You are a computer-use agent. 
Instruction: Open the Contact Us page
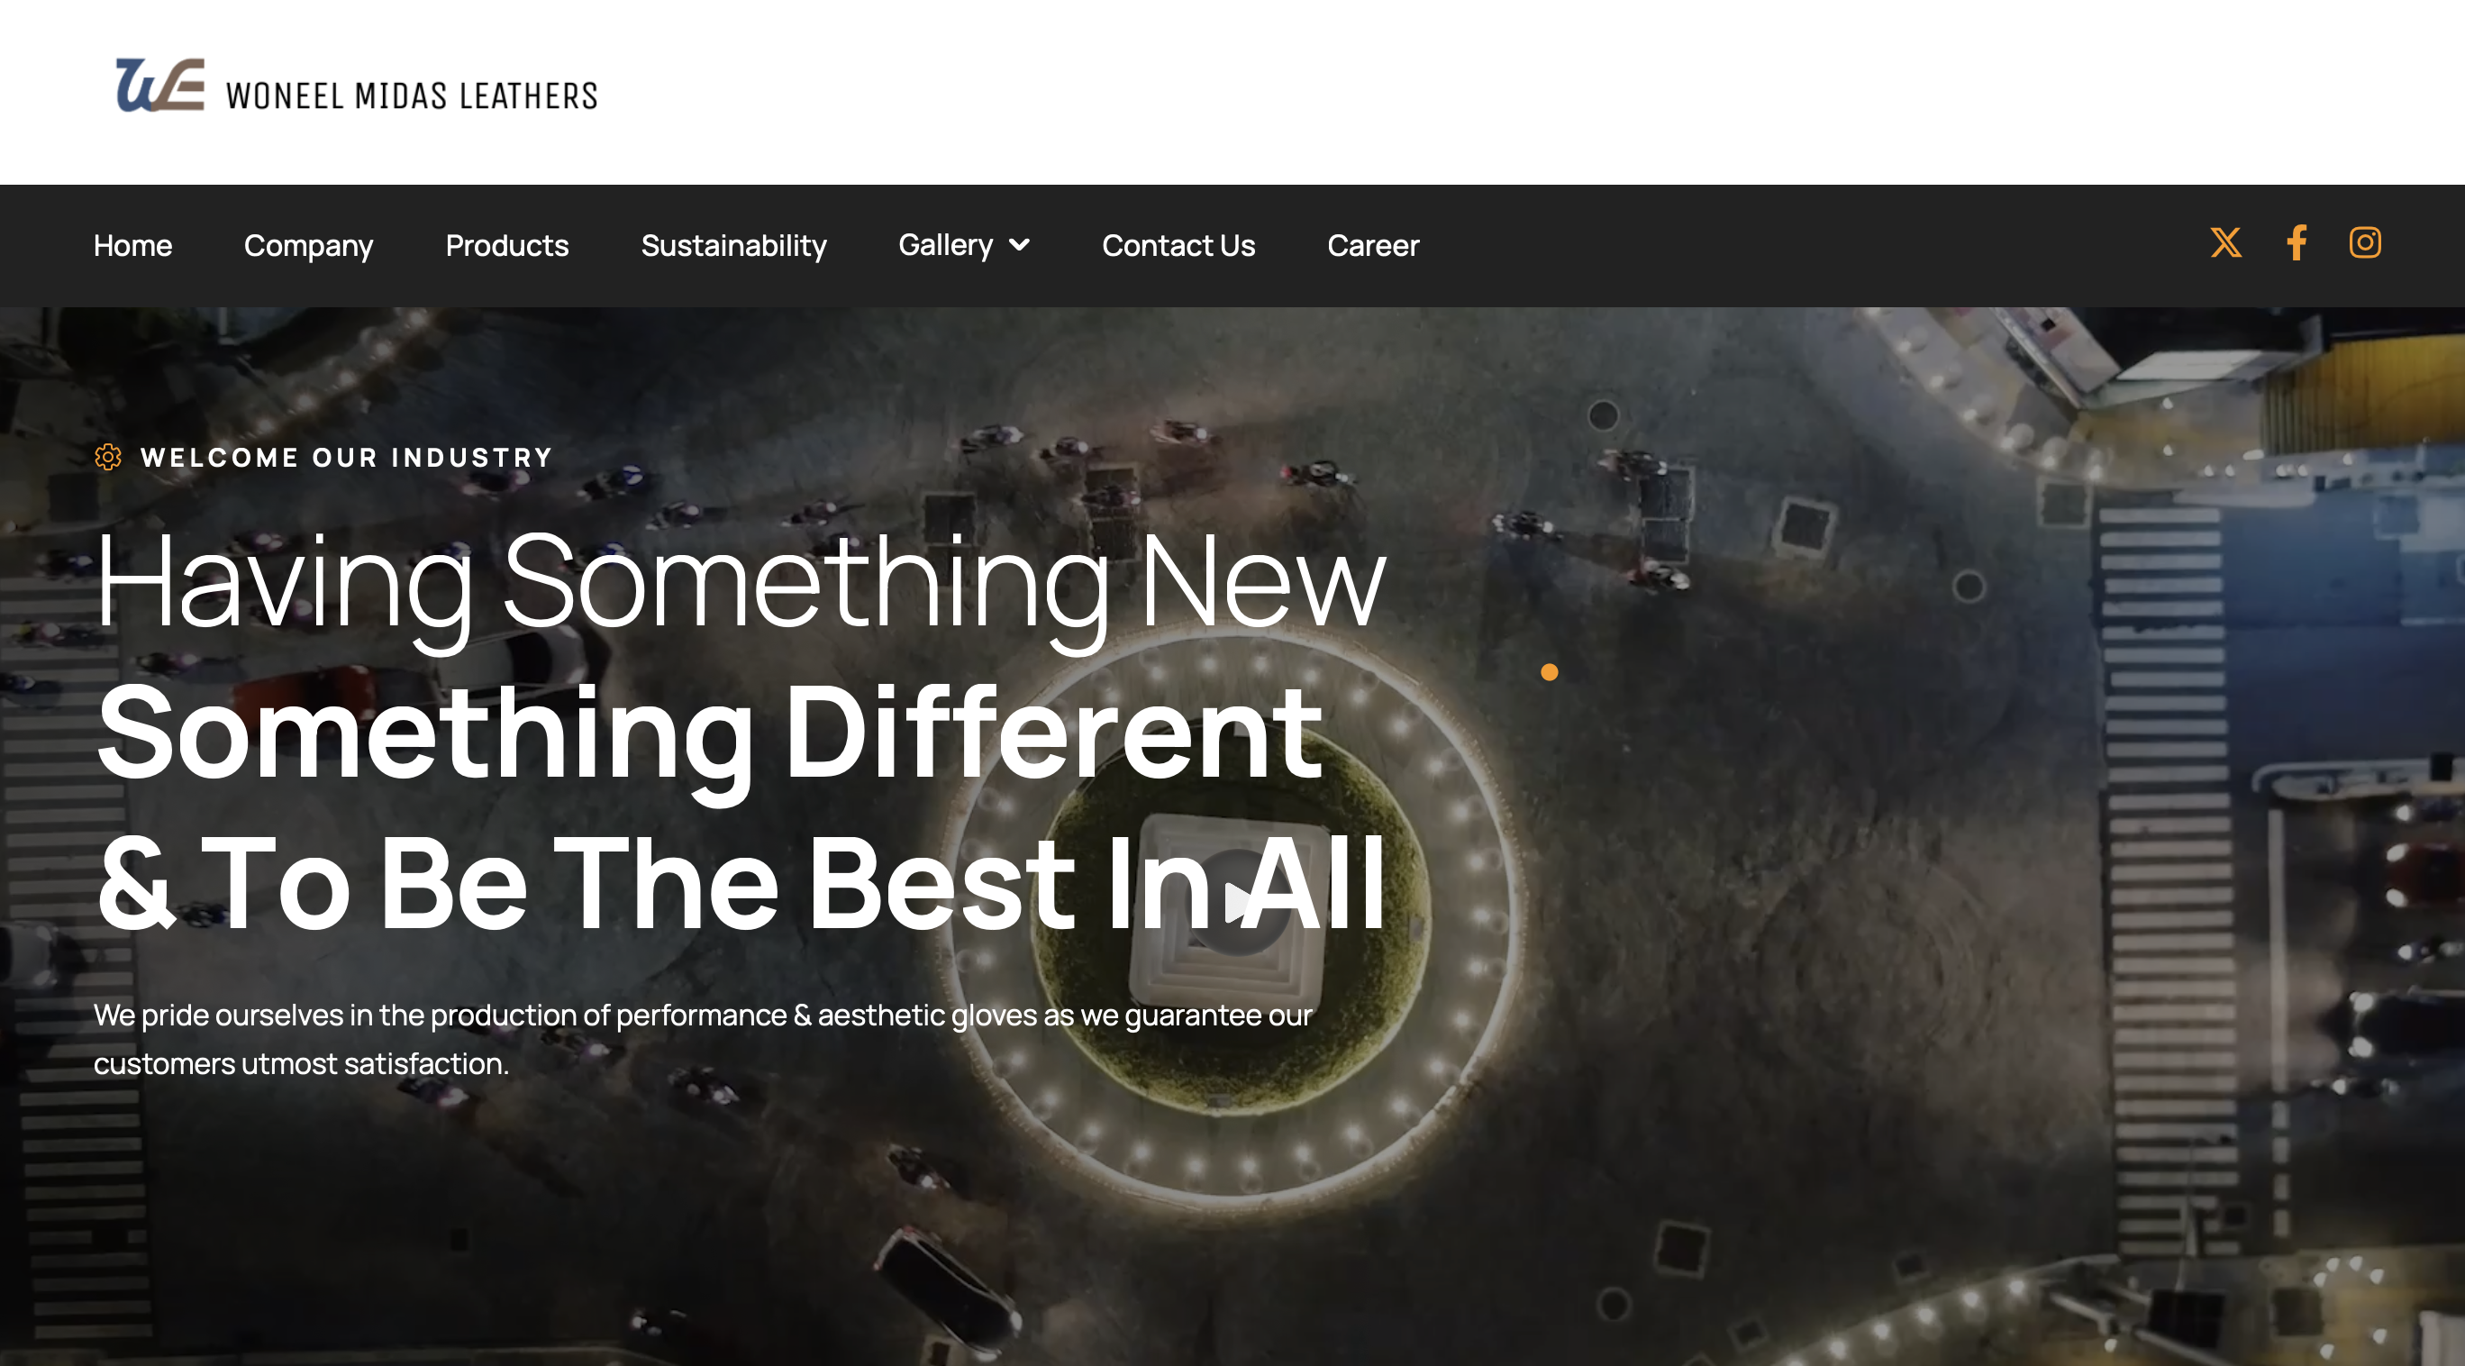[1178, 246]
